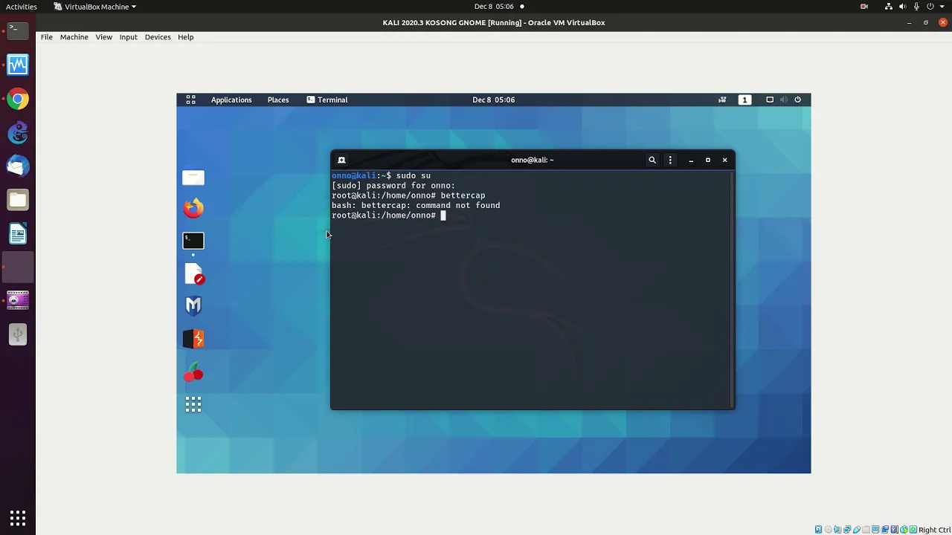Image resolution: width=952 pixels, height=535 pixels.
Task: Launch Metasploit from the Kali dock
Action: point(193,306)
